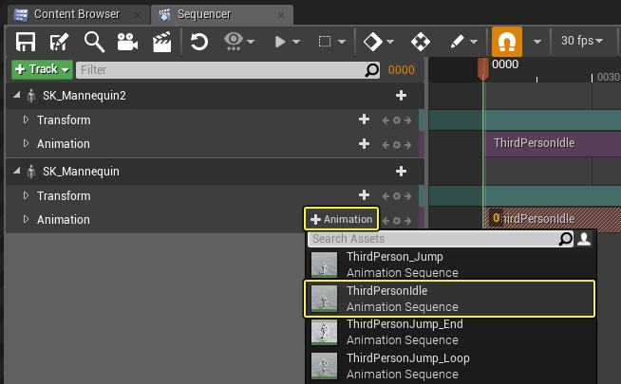Viewport: 621px width, 384px height.
Task: Go to next key on SK_Mannequin2 Transform
Action: (x=407, y=120)
